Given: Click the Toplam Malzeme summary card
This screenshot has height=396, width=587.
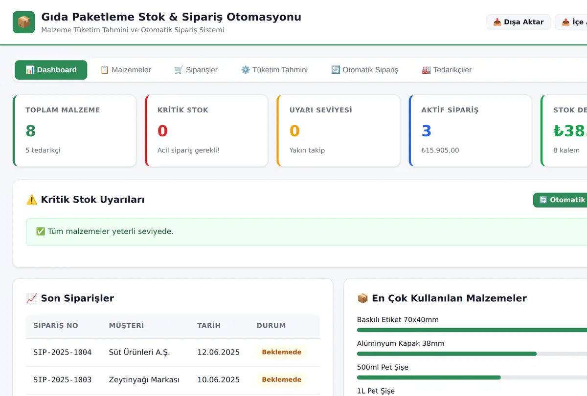Looking at the screenshot, I should tap(74, 131).
